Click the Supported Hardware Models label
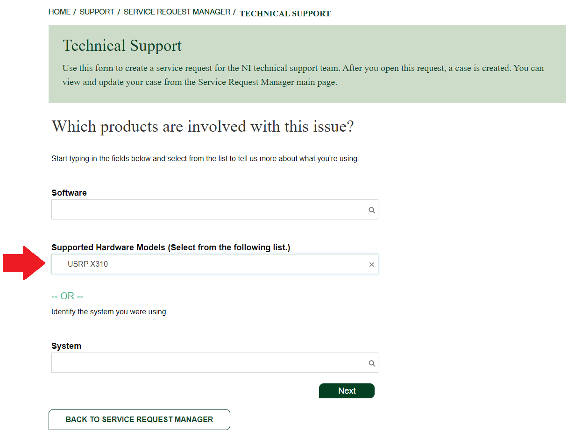The image size is (582, 438). point(171,247)
